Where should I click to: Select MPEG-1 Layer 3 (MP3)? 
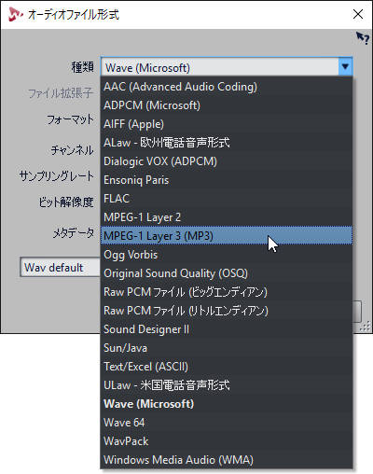[227, 235]
